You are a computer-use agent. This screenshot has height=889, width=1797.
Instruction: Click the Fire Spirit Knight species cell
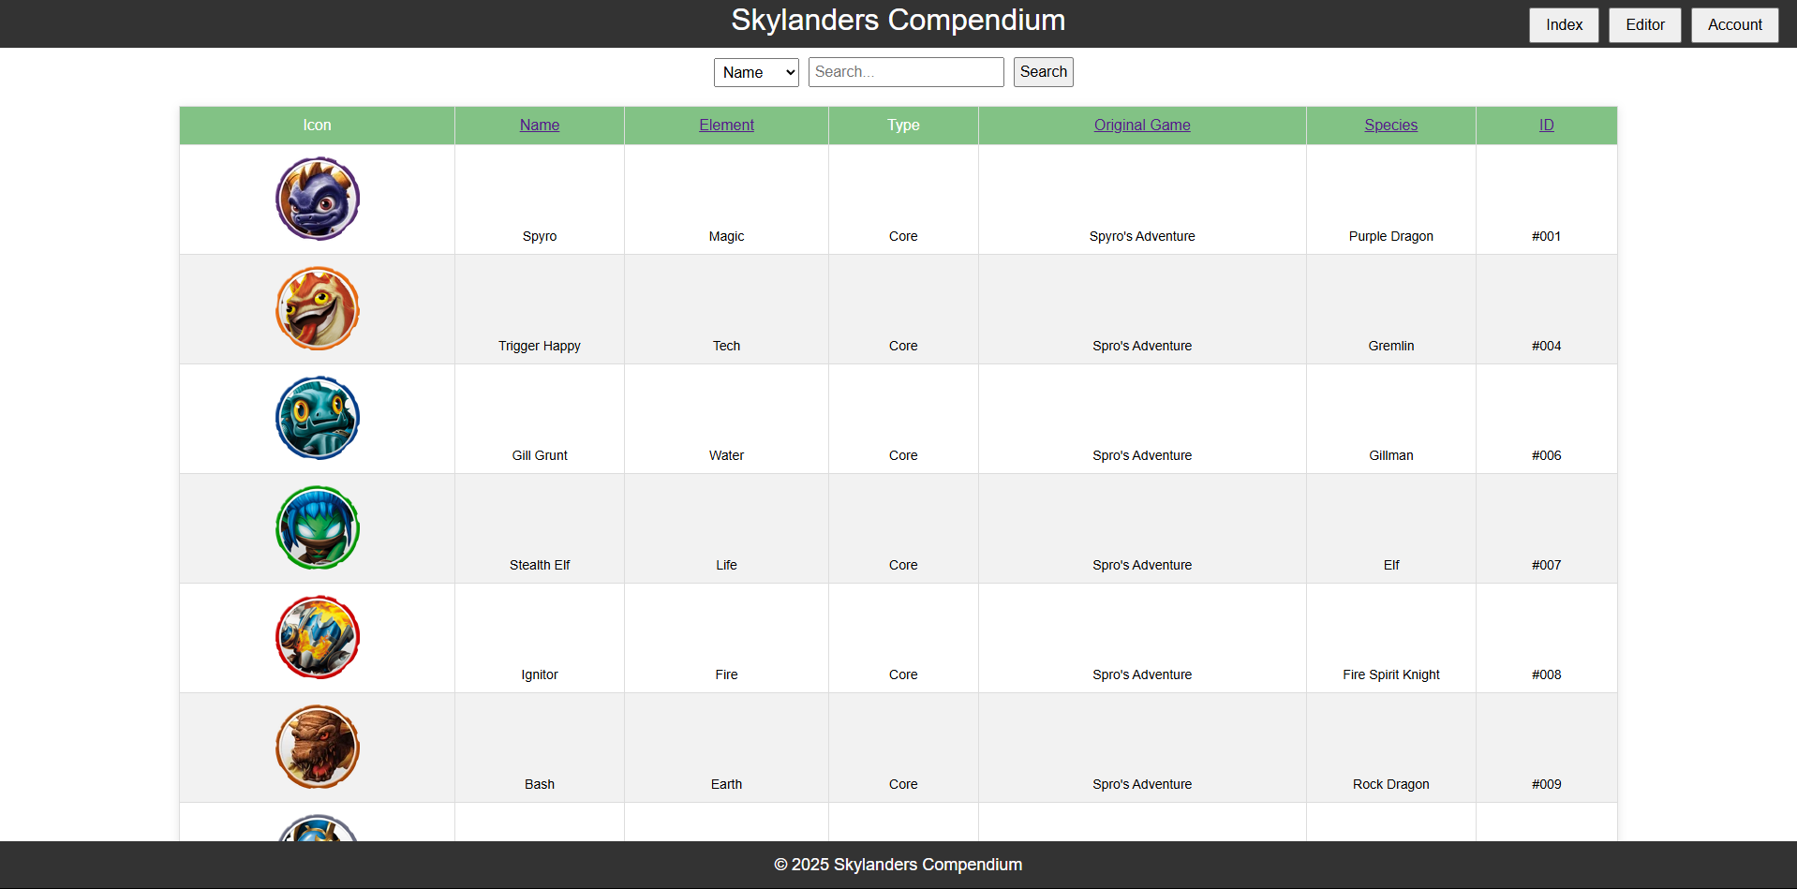click(x=1390, y=674)
